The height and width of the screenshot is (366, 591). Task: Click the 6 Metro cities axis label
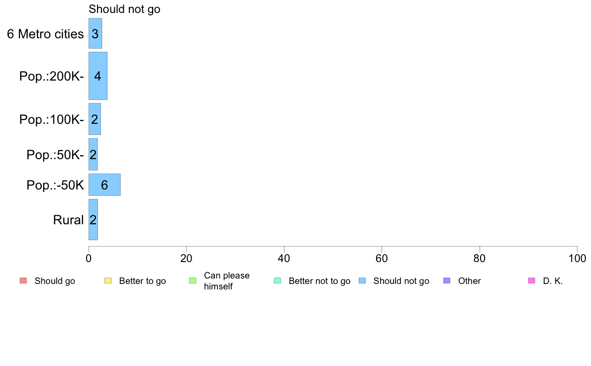click(x=45, y=34)
